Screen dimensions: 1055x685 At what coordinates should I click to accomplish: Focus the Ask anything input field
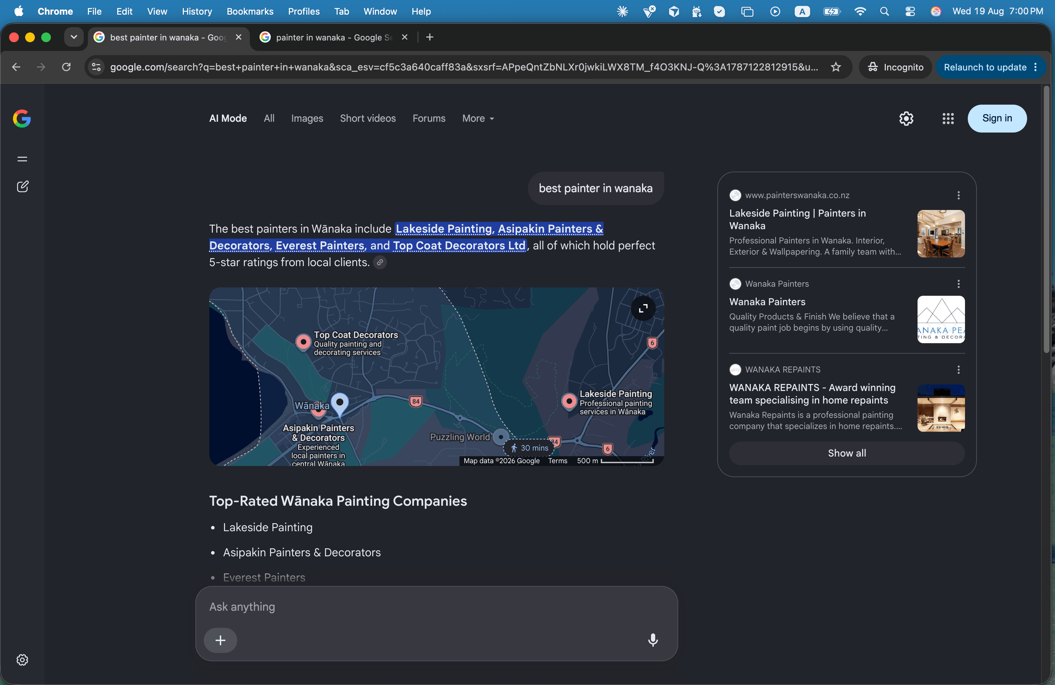click(436, 607)
